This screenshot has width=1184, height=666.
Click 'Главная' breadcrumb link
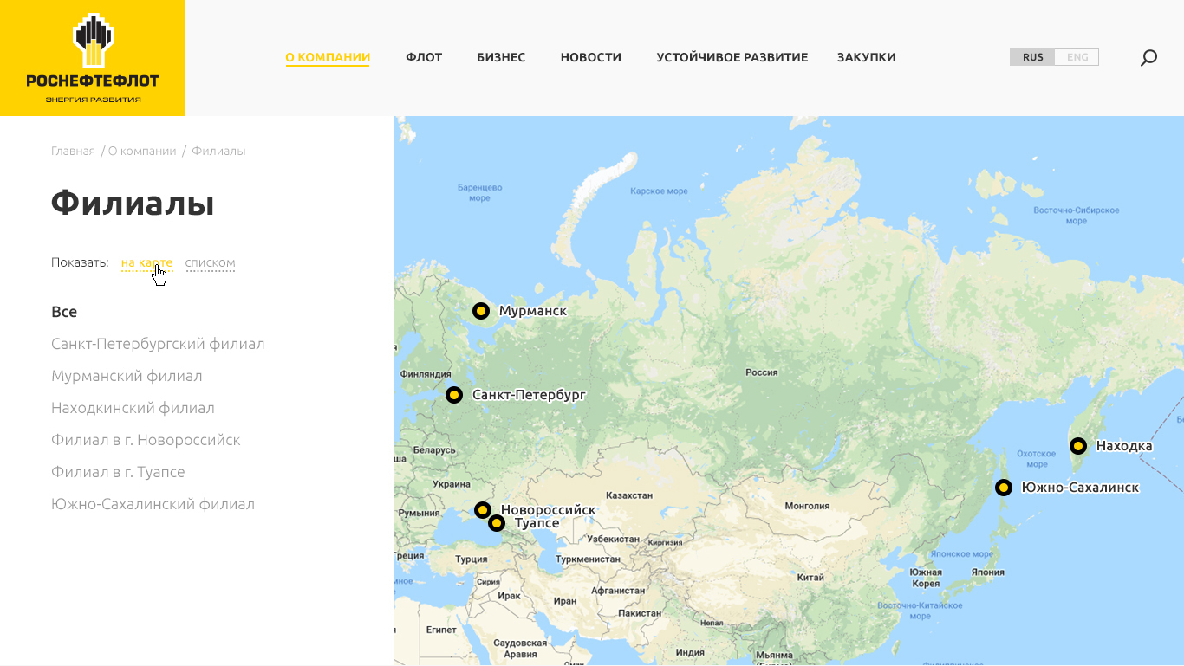pyautogui.click(x=73, y=151)
